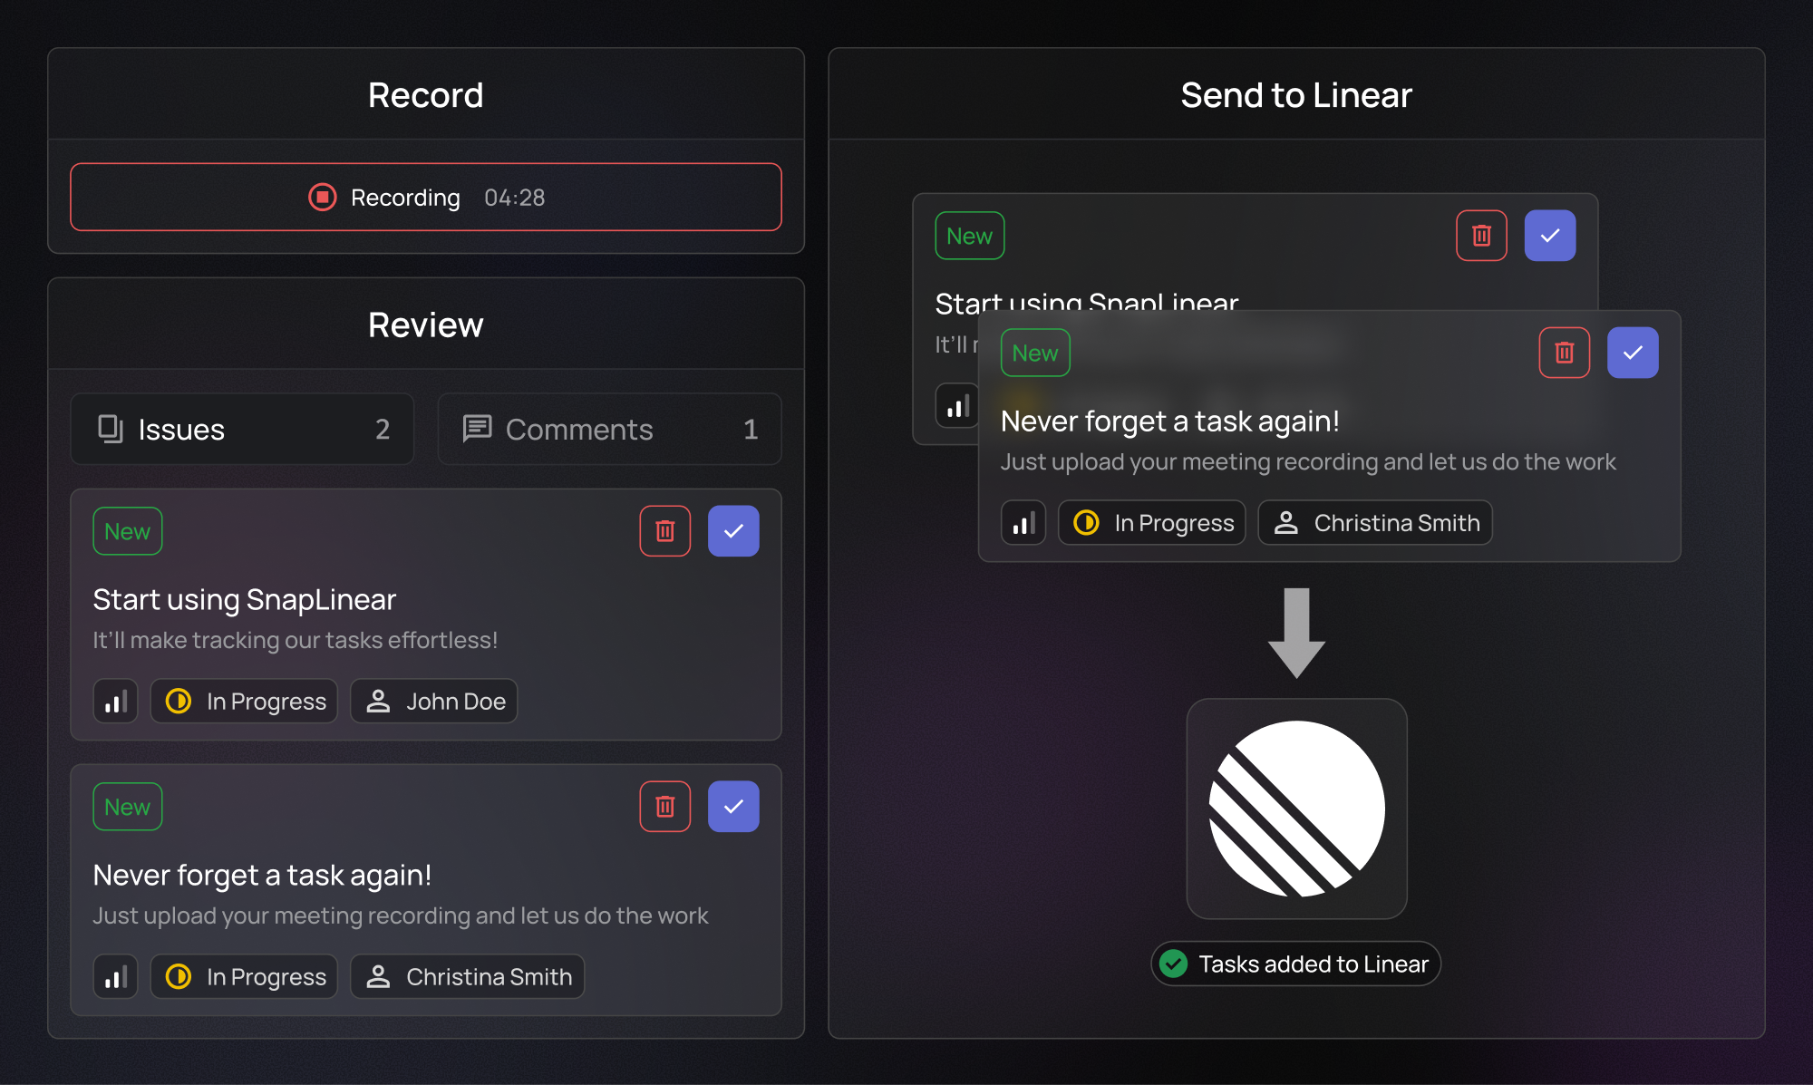Click the Issues count 2
This screenshot has width=1813, height=1085.
(383, 429)
